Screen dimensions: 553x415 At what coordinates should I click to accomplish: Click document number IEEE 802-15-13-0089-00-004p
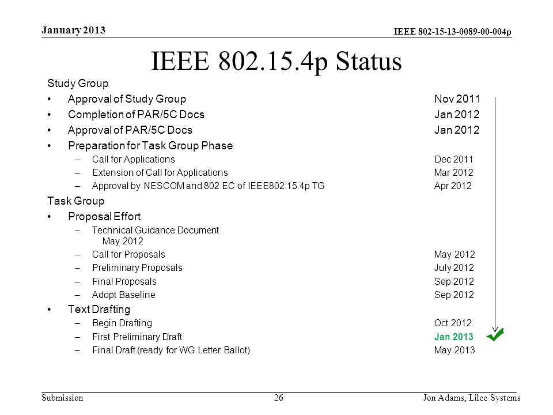tap(453, 31)
